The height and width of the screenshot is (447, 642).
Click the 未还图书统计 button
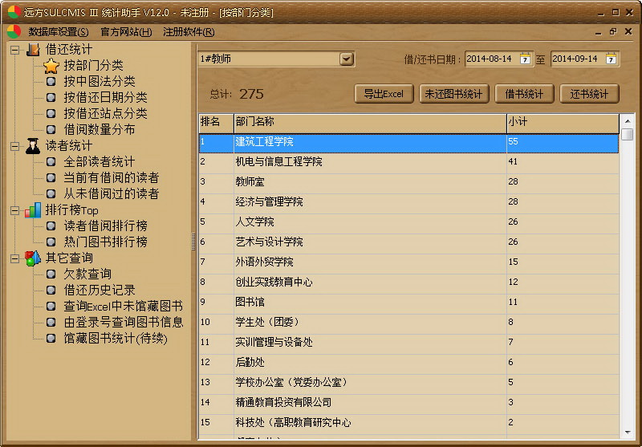pyautogui.click(x=454, y=94)
